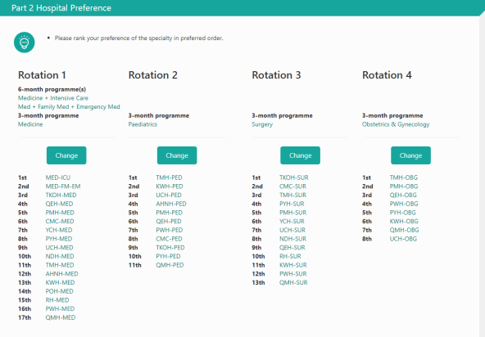Viewport: 485px width, 337px height.
Task: Select TMH-OBG in Rotation 4 list
Action: (x=404, y=177)
